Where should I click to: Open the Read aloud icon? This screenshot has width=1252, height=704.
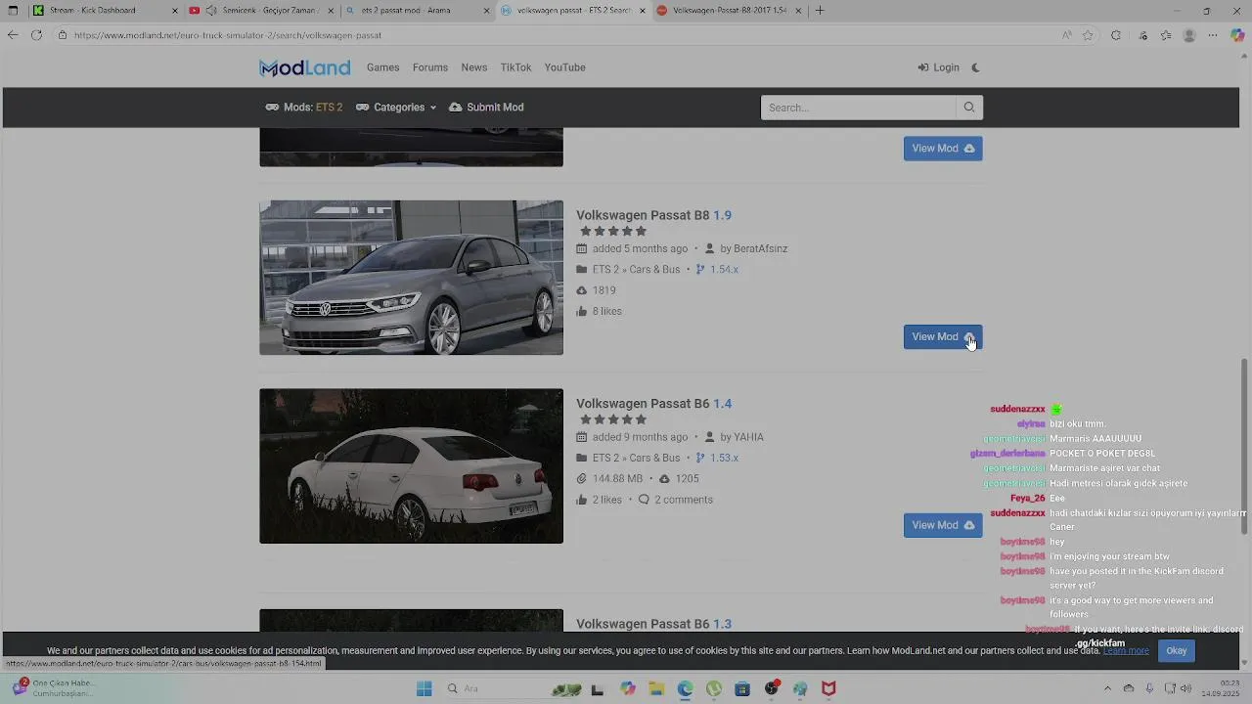(x=1067, y=35)
